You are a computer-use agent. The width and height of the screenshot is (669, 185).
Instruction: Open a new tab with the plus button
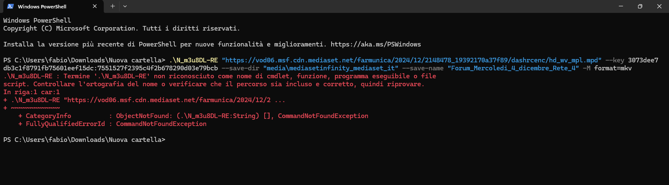tap(112, 6)
